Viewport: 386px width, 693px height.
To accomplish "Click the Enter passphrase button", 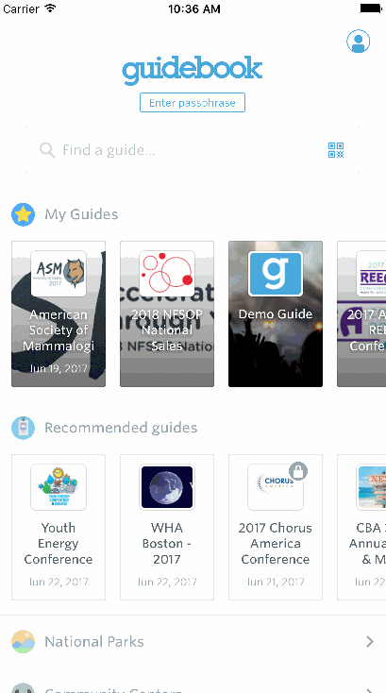I will pyautogui.click(x=193, y=103).
